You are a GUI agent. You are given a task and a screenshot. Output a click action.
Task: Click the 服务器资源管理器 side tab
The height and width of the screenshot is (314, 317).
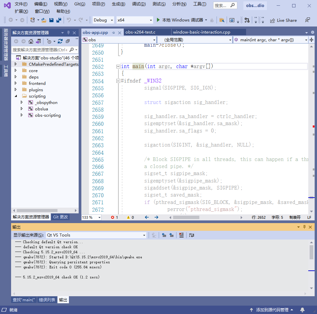pyautogui.click(x=6, y=44)
